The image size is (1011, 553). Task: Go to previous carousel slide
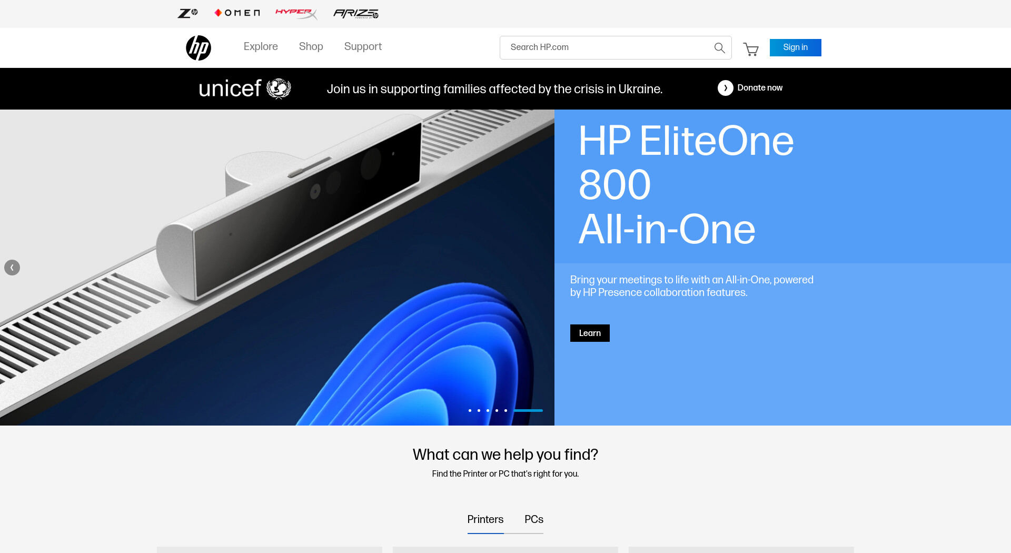tap(12, 268)
